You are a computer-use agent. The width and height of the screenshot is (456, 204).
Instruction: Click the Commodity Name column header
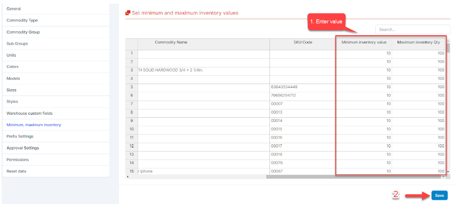(x=204, y=44)
